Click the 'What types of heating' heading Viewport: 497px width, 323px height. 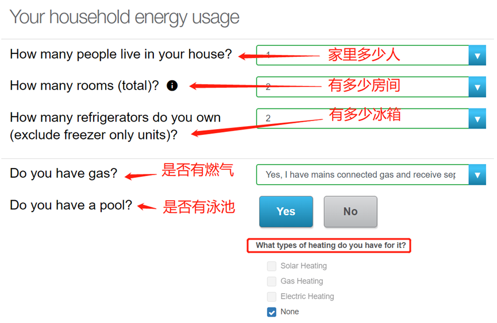pyautogui.click(x=330, y=245)
